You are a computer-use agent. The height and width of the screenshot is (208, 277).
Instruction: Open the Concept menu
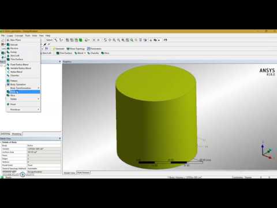(19, 36)
